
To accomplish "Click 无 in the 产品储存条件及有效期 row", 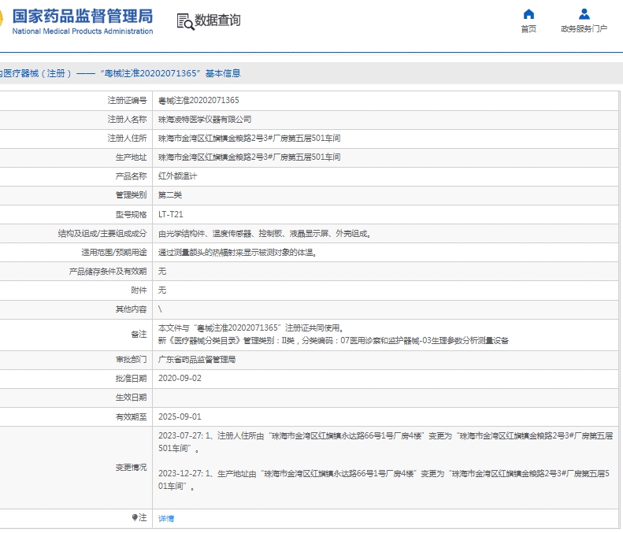I will click(162, 272).
